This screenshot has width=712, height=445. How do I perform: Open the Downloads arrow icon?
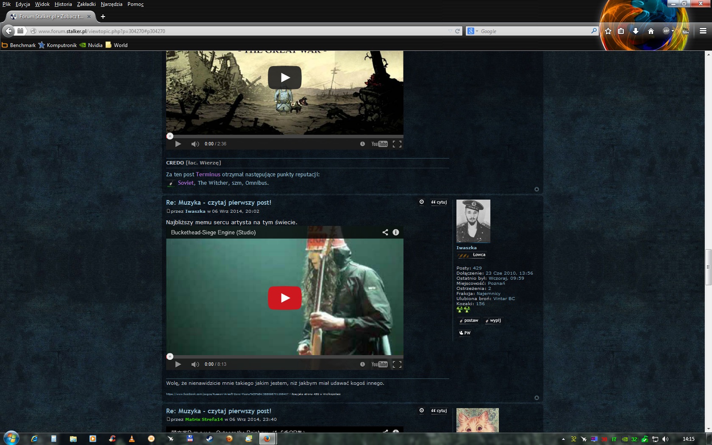pos(635,31)
